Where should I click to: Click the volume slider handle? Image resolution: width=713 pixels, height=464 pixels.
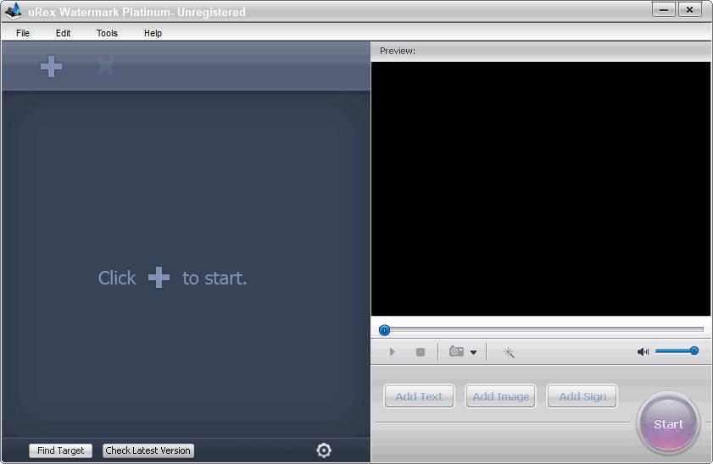[x=694, y=351]
